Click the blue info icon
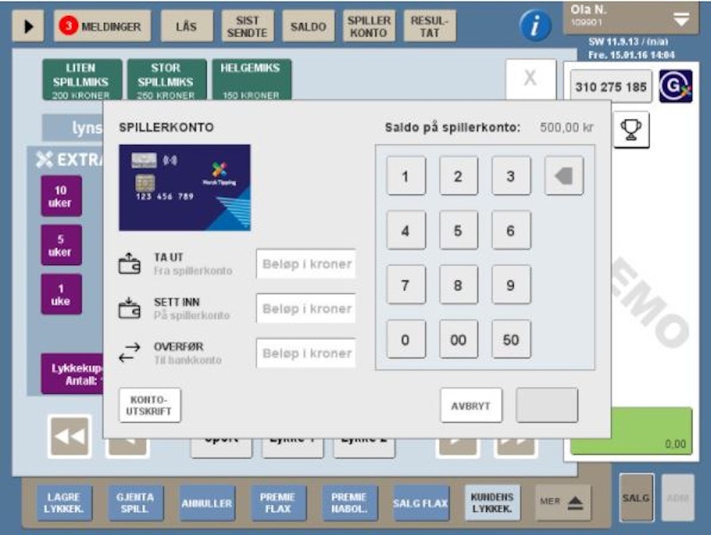Image resolution: width=711 pixels, height=535 pixels. click(x=535, y=26)
